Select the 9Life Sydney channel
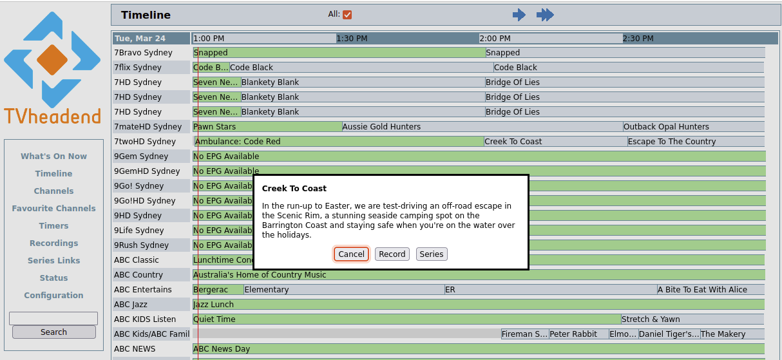 [x=151, y=231]
